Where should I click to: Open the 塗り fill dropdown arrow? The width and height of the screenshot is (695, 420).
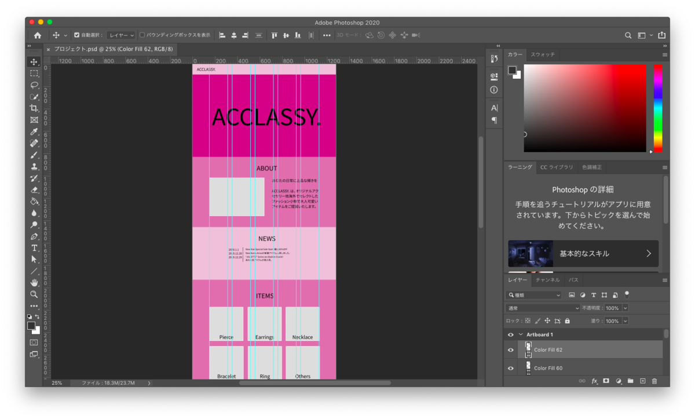[625, 321]
